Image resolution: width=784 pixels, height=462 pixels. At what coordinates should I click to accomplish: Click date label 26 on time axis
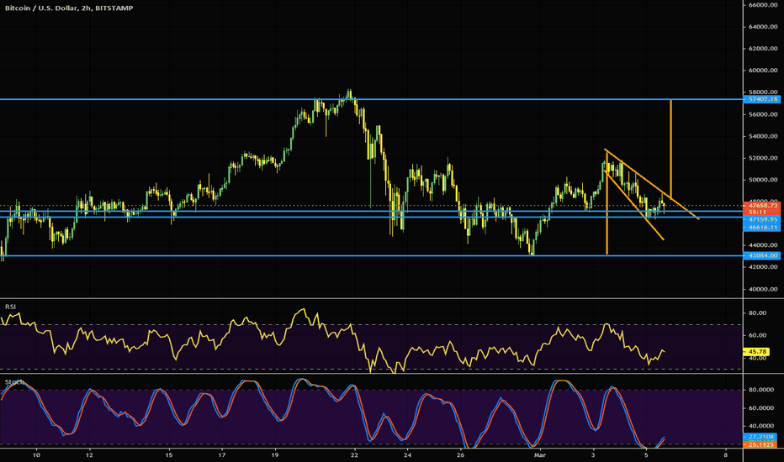point(460,455)
